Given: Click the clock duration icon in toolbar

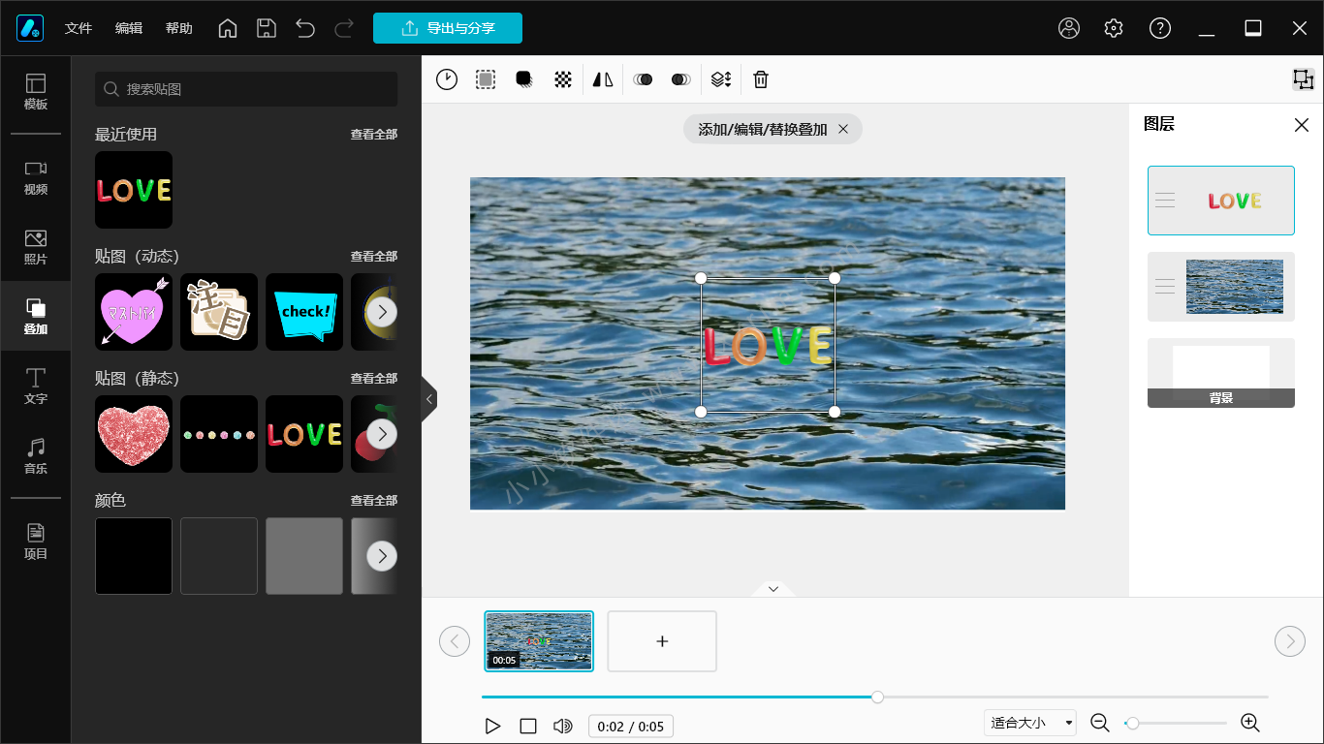Looking at the screenshot, I should click(x=447, y=79).
